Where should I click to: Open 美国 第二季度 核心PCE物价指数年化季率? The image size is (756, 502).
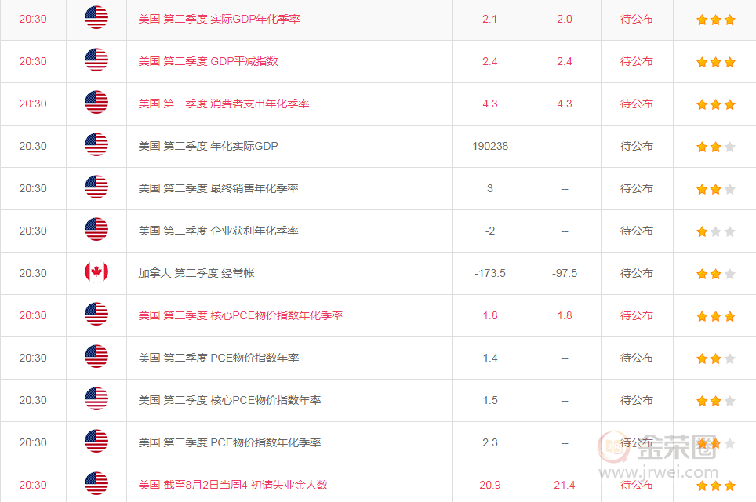(x=240, y=316)
